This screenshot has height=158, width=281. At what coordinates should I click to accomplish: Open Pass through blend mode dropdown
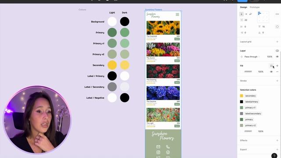[x=252, y=57]
